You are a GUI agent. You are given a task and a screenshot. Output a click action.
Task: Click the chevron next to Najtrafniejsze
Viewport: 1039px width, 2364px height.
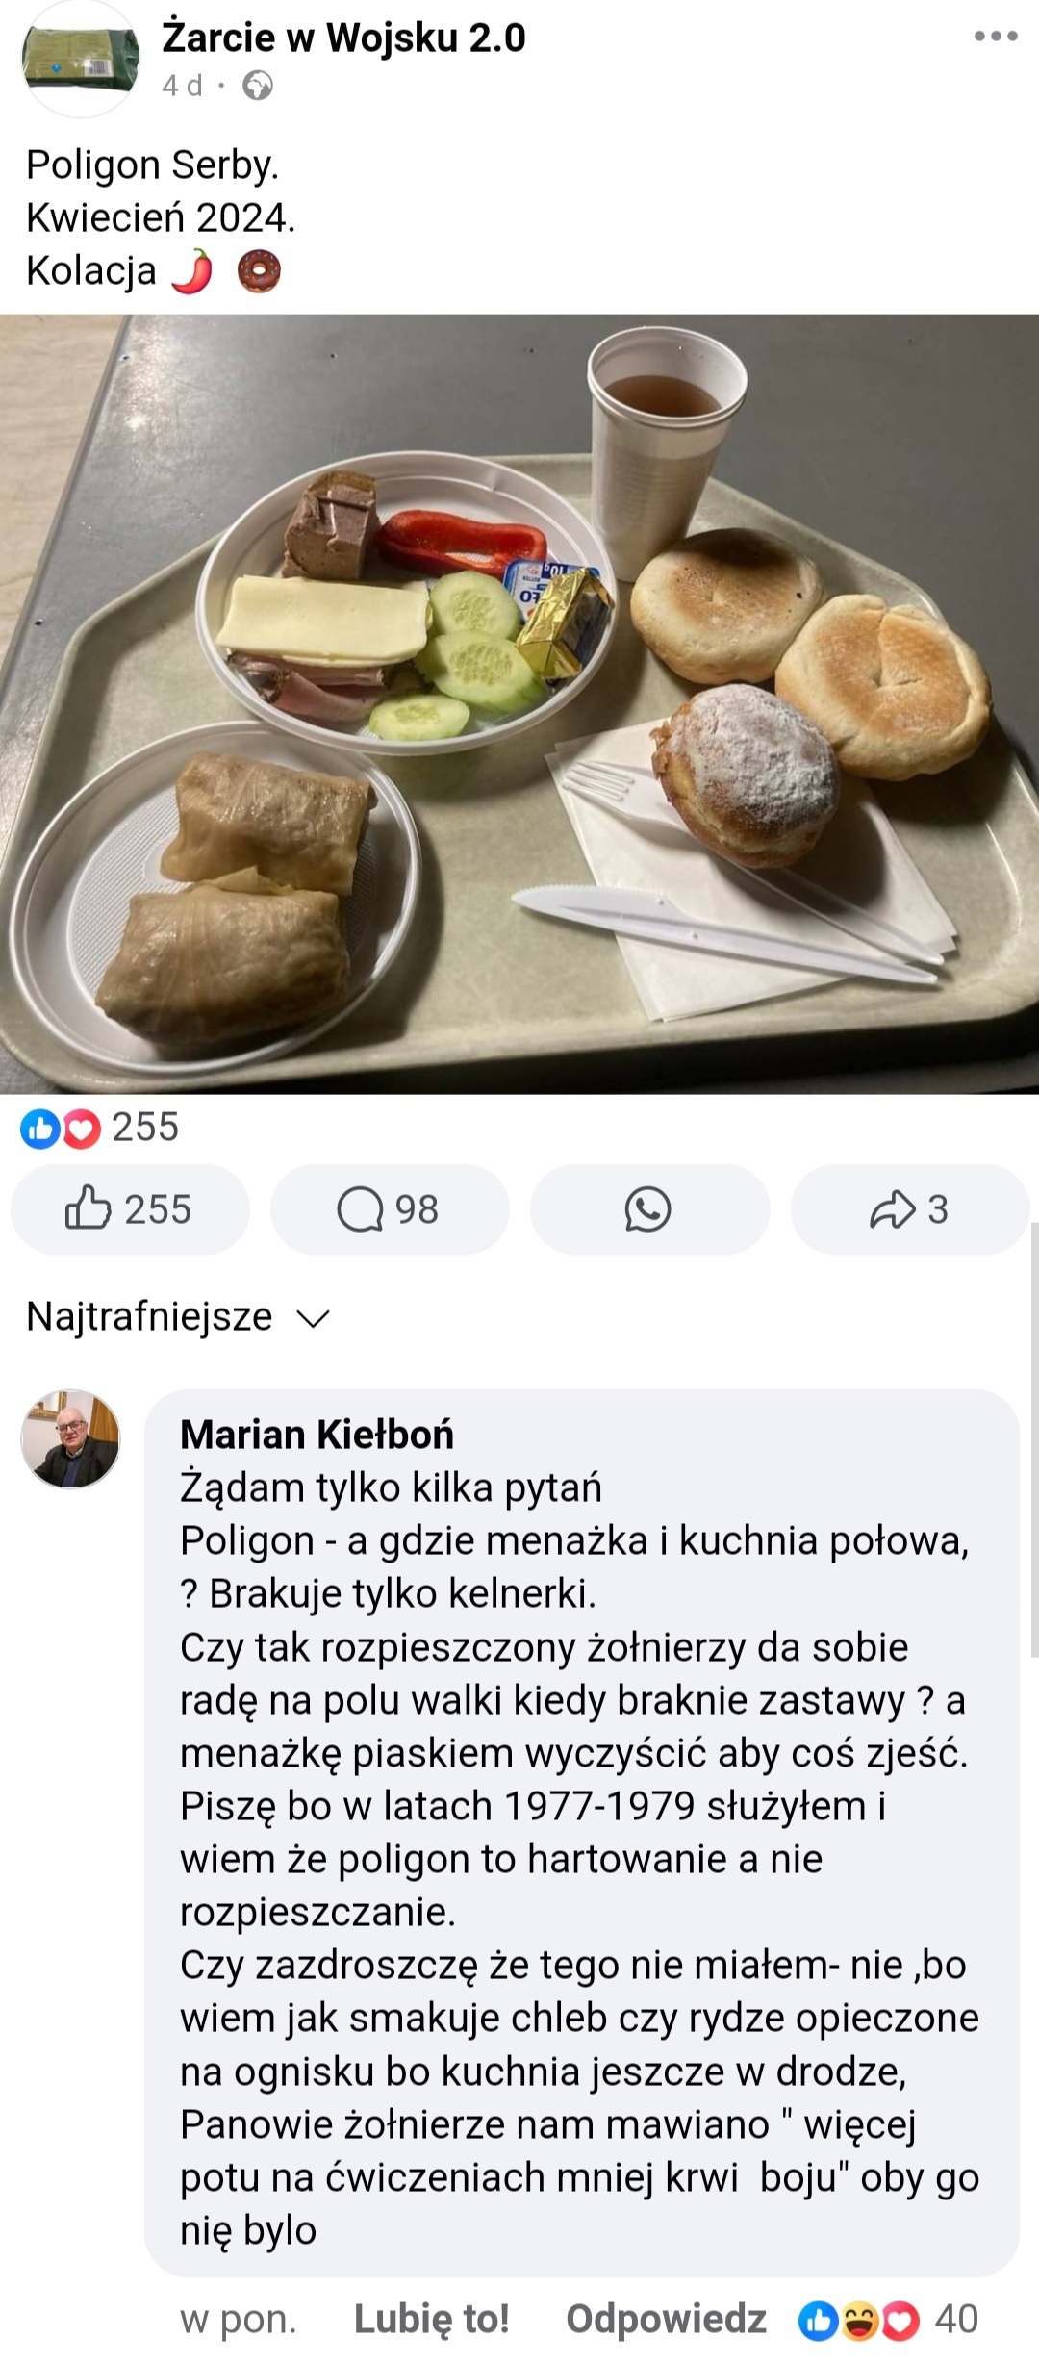[x=314, y=1318]
